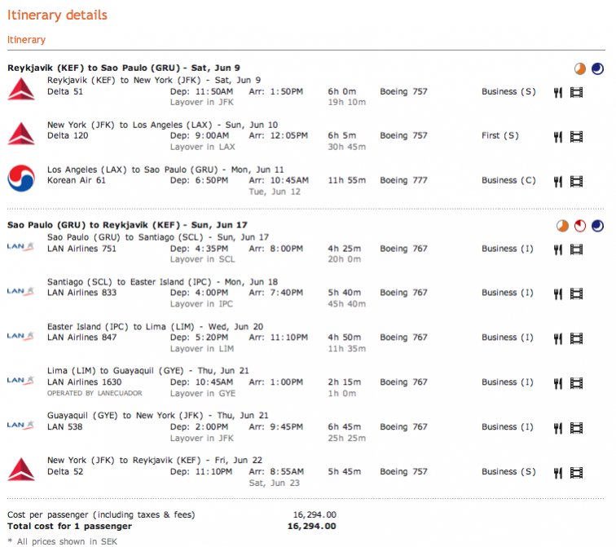Image resolution: width=616 pixels, height=547 pixels.
Task: Click the film icon for Delta 52
Action: [576, 472]
